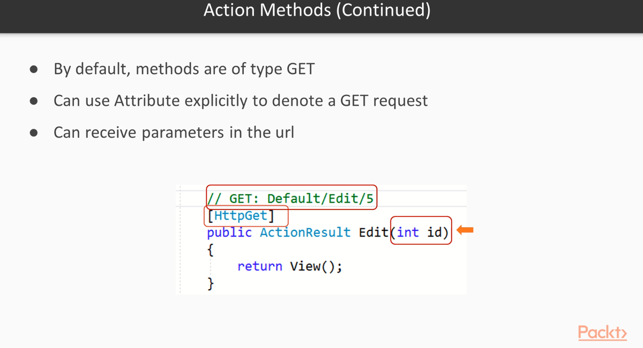Click the 'Can receive parameters in the url' text
Viewport: 643px width, 348px height.
point(174,133)
